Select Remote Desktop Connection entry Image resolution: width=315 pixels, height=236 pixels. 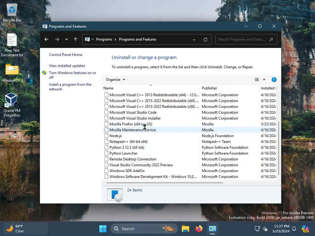[x=190, y=159]
